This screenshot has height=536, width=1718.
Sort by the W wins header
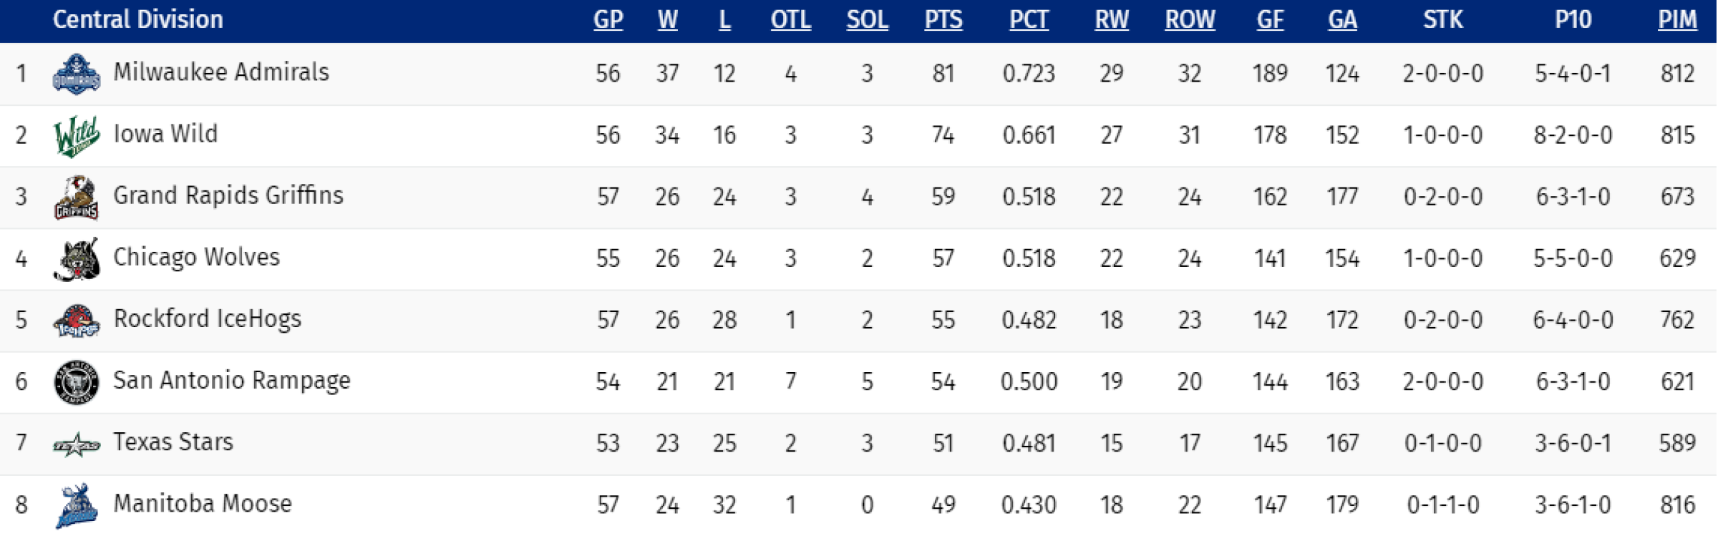(668, 19)
